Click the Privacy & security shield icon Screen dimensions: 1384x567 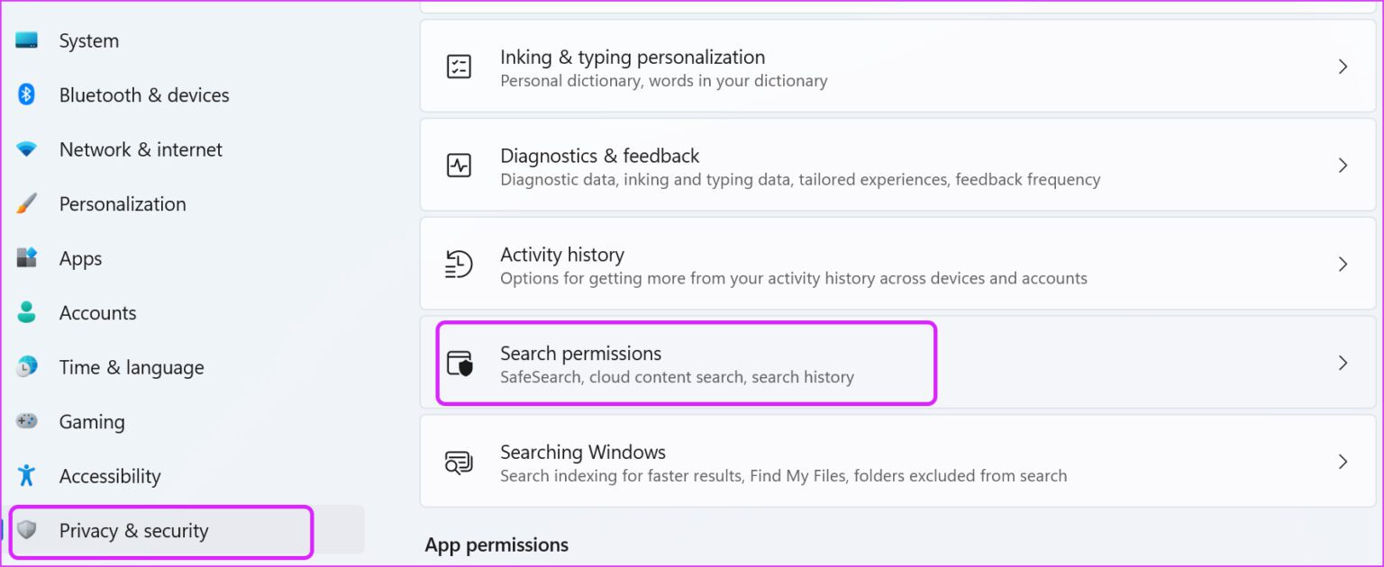point(27,530)
